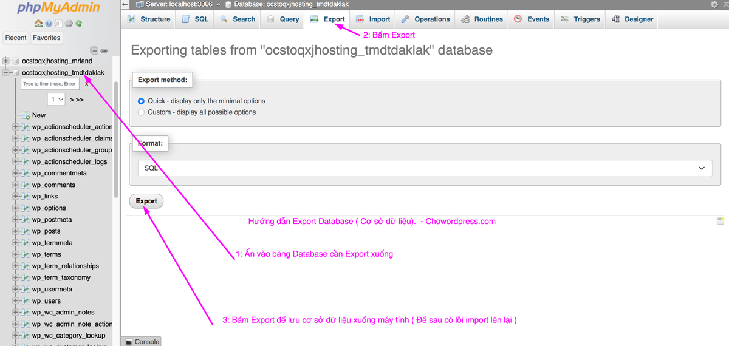This screenshot has height=346, width=729.
Task: Collapse all tree nodes with minus icon
Action: pos(94,50)
